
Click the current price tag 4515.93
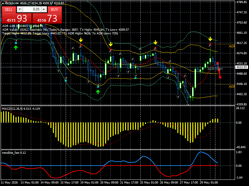tap(242, 67)
